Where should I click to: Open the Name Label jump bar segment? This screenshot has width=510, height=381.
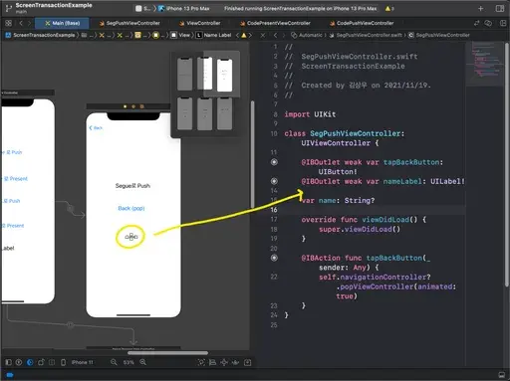point(213,35)
